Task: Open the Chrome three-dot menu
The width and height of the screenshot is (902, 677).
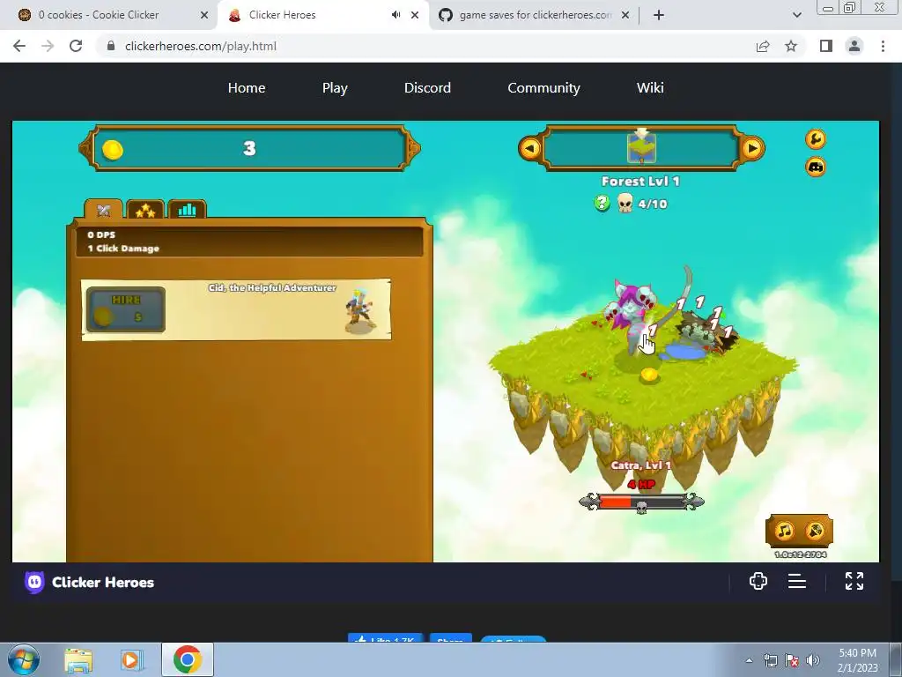Action: click(883, 46)
